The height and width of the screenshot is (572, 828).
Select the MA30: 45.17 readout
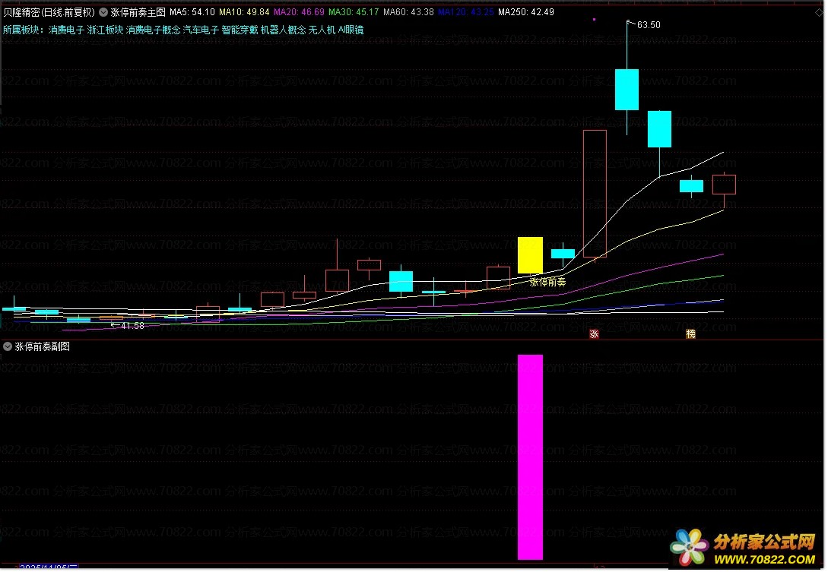(x=354, y=12)
